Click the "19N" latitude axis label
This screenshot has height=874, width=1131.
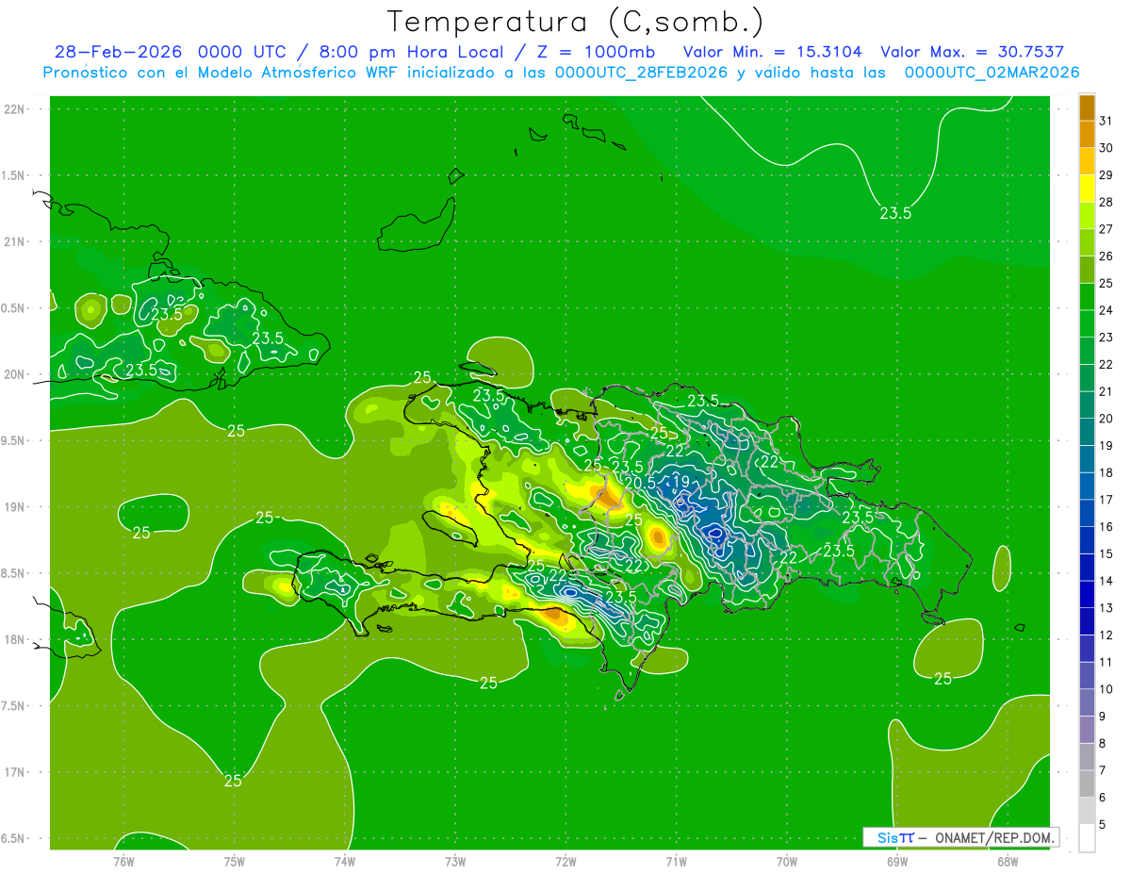(x=14, y=507)
